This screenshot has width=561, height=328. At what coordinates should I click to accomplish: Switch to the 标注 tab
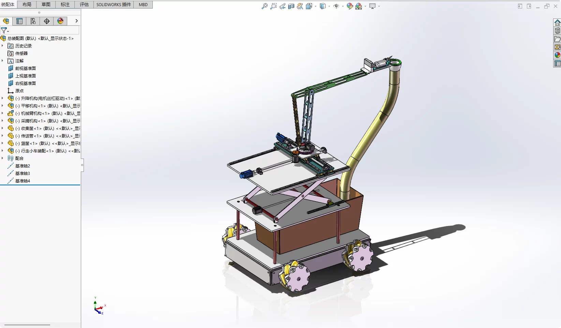click(x=65, y=4)
